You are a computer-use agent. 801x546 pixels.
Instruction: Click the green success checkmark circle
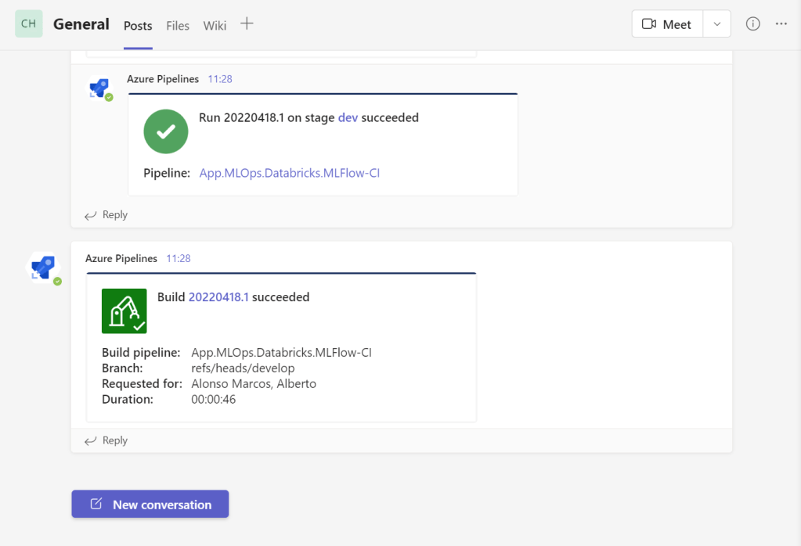pos(166,131)
